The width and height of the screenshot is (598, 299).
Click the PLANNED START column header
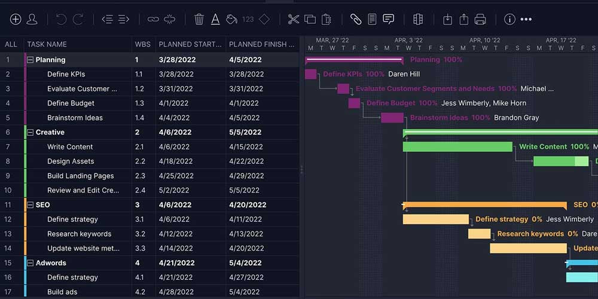click(190, 44)
